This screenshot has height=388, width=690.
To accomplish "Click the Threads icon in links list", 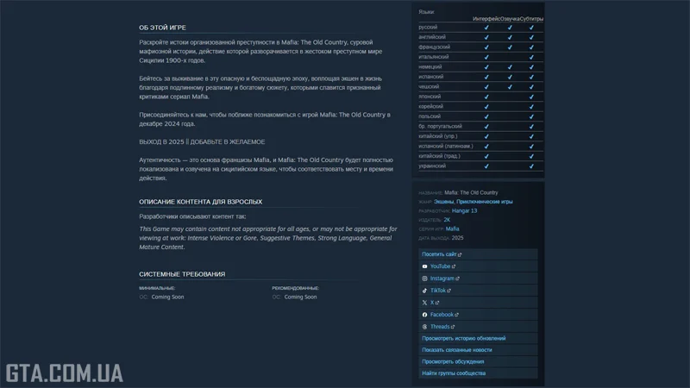I will (x=424, y=327).
